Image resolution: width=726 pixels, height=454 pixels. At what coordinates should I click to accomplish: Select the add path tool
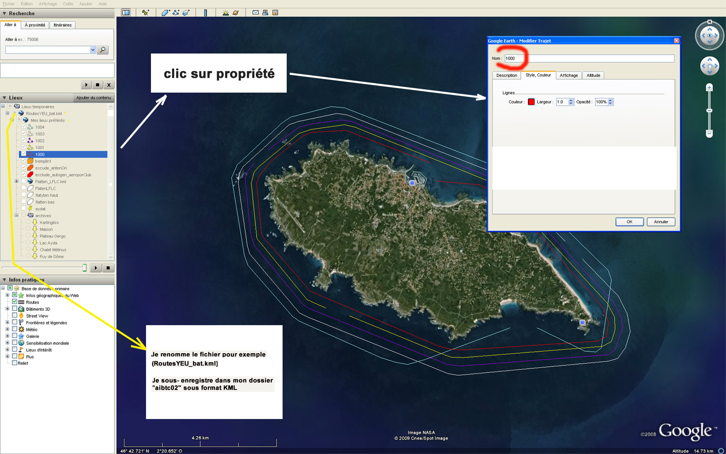tap(176, 13)
